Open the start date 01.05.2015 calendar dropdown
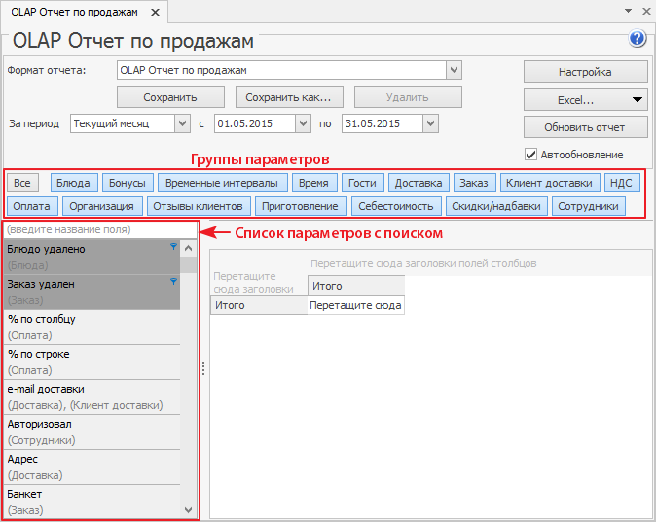The width and height of the screenshot is (656, 522). pyautogui.click(x=303, y=123)
